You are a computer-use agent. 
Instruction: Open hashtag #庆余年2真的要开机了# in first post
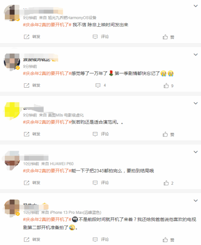(47, 25)
